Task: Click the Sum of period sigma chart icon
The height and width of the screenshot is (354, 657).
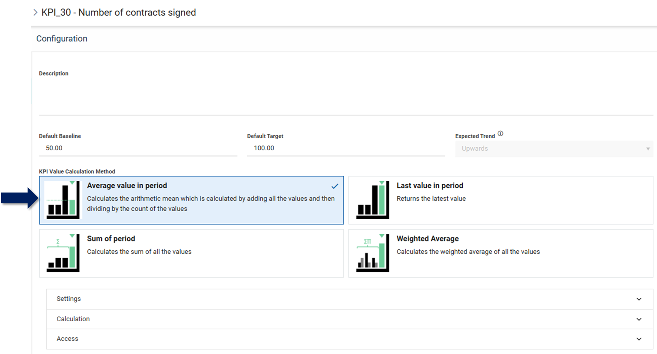Action: pyautogui.click(x=63, y=253)
